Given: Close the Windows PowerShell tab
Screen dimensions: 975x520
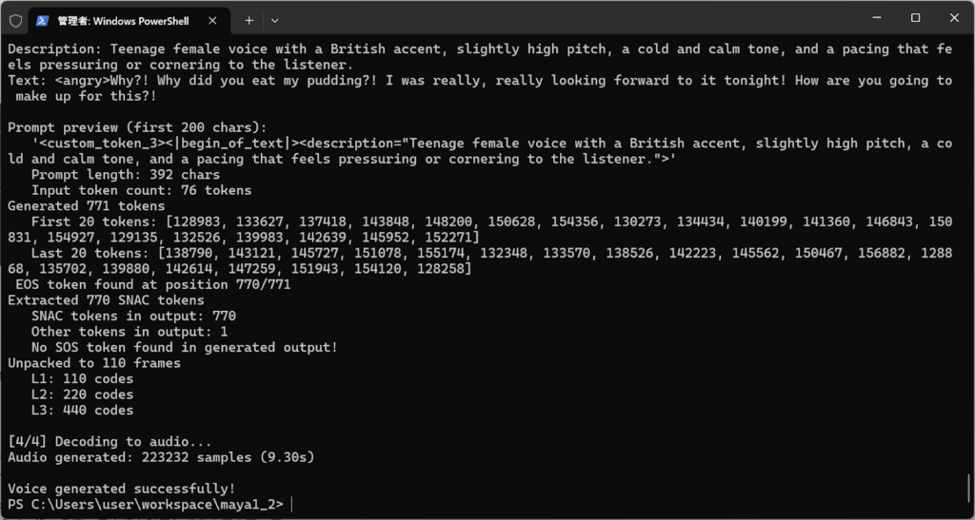Looking at the screenshot, I should coord(210,20).
